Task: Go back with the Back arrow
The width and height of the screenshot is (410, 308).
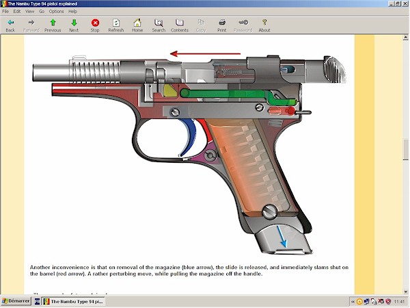Action: pyautogui.click(x=10, y=25)
